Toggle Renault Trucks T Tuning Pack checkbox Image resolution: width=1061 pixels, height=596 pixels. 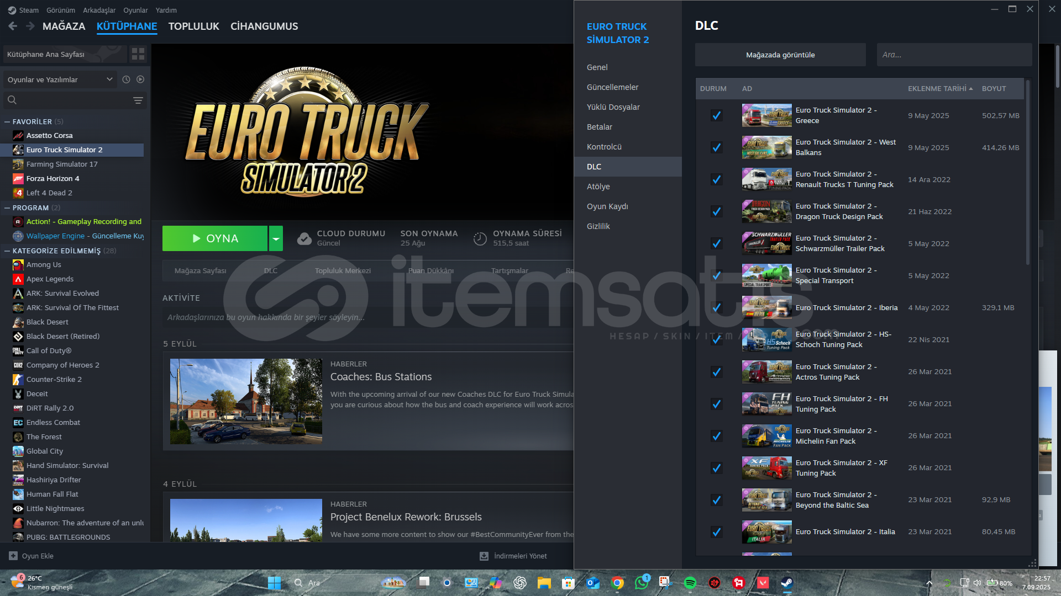pos(716,179)
